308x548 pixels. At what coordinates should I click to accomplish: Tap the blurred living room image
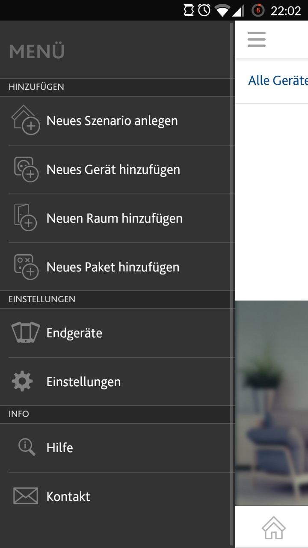(x=272, y=402)
